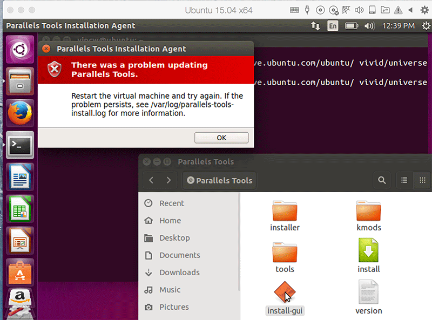Viewport: 432px width, 320px height.
Task: Click the Parallels hard disk device icon
Action: (x=372, y=10)
